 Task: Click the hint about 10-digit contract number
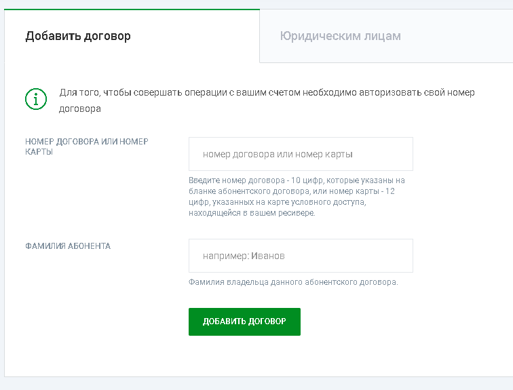[297, 197]
